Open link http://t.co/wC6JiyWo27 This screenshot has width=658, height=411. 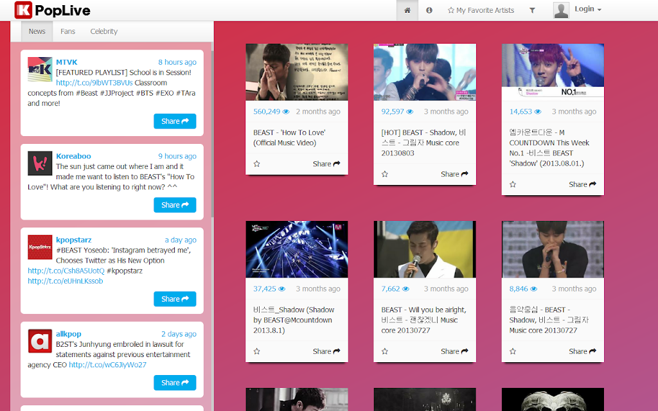(x=107, y=365)
